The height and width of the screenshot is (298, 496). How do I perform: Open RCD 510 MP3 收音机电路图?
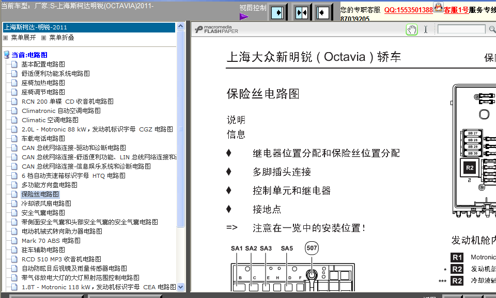coord(61,259)
